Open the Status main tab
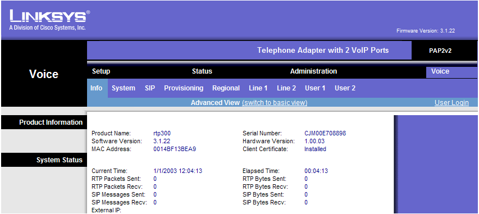479x214 pixels. click(202, 71)
